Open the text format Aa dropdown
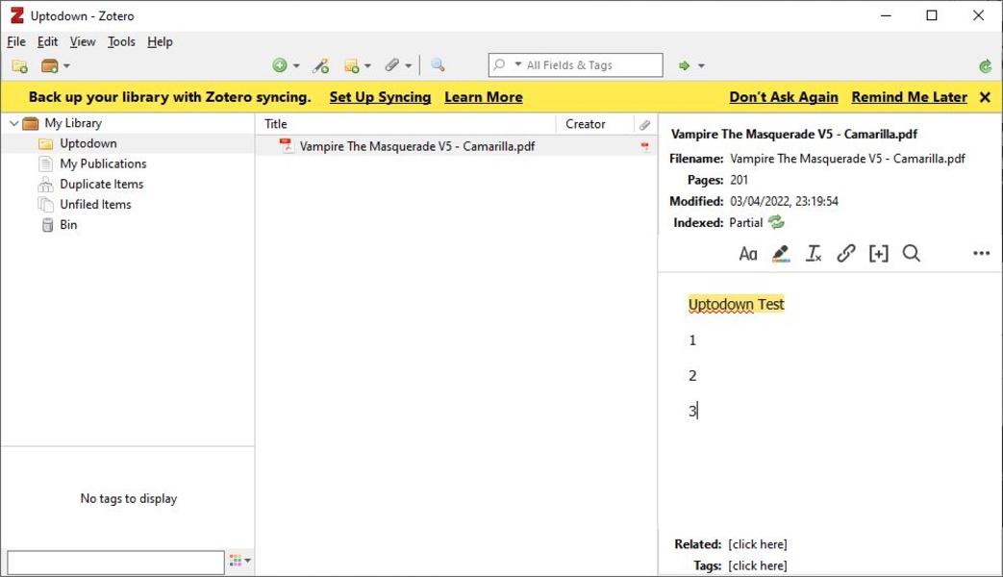 click(748, 254)
